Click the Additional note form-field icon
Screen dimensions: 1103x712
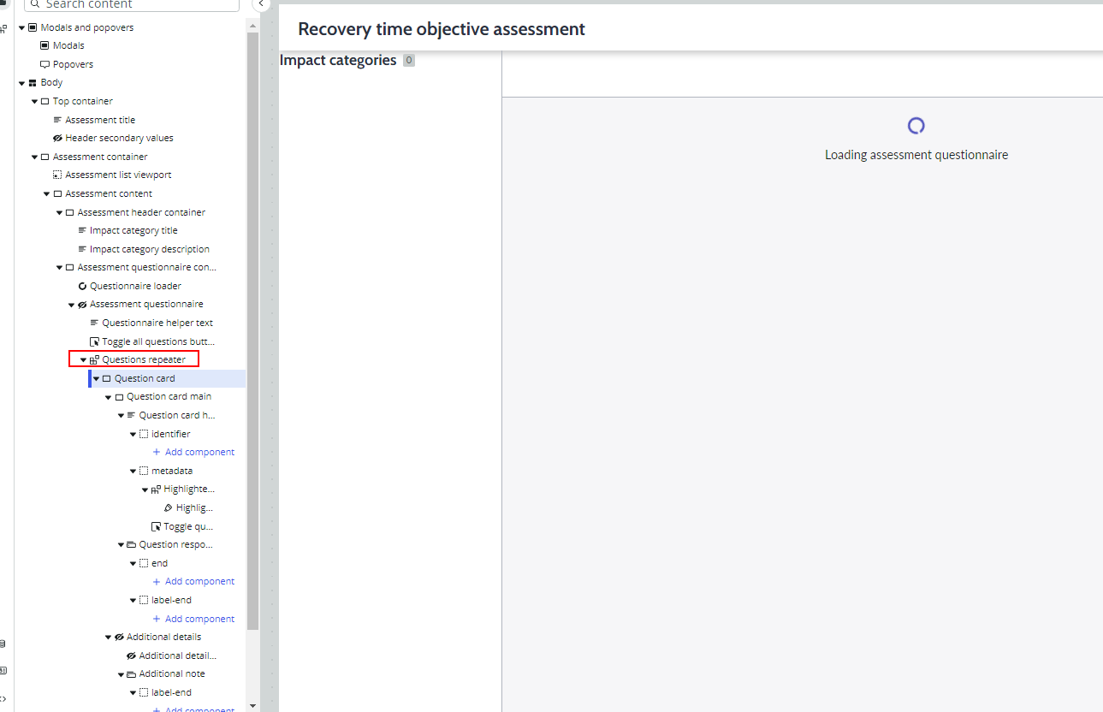pos(131,674)
